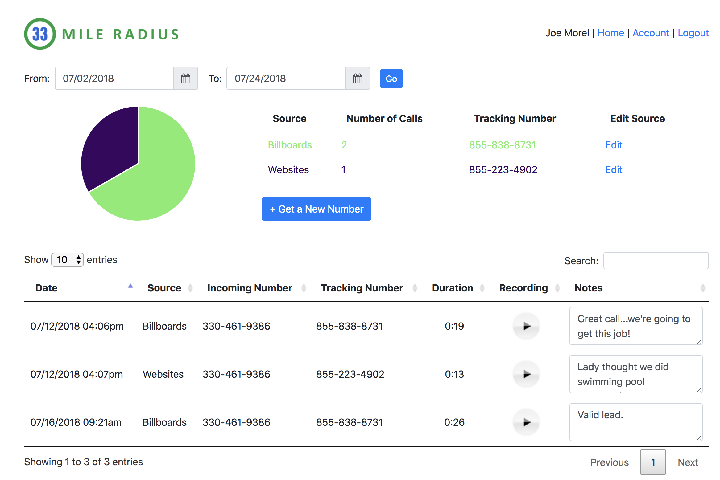
Task: Click the 33 Mile Radius logo
Action: pyautogui.click(x=102, y=34)
